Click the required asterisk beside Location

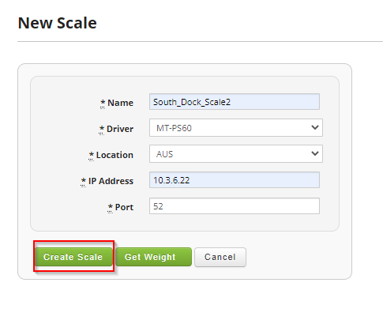(x=91, y=155)
